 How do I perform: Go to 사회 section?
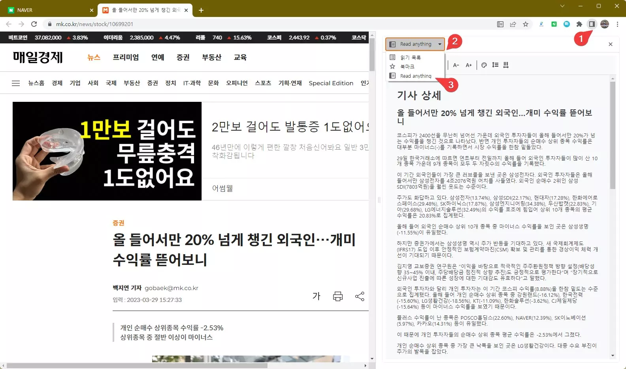[x=93, y=83]
